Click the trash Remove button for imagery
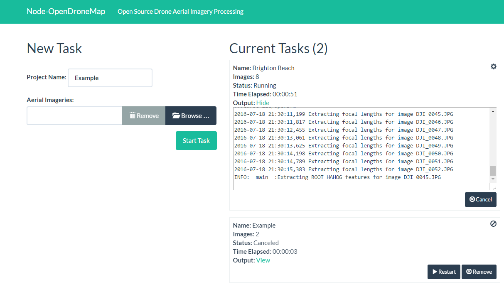 click(x=144, y=115)
